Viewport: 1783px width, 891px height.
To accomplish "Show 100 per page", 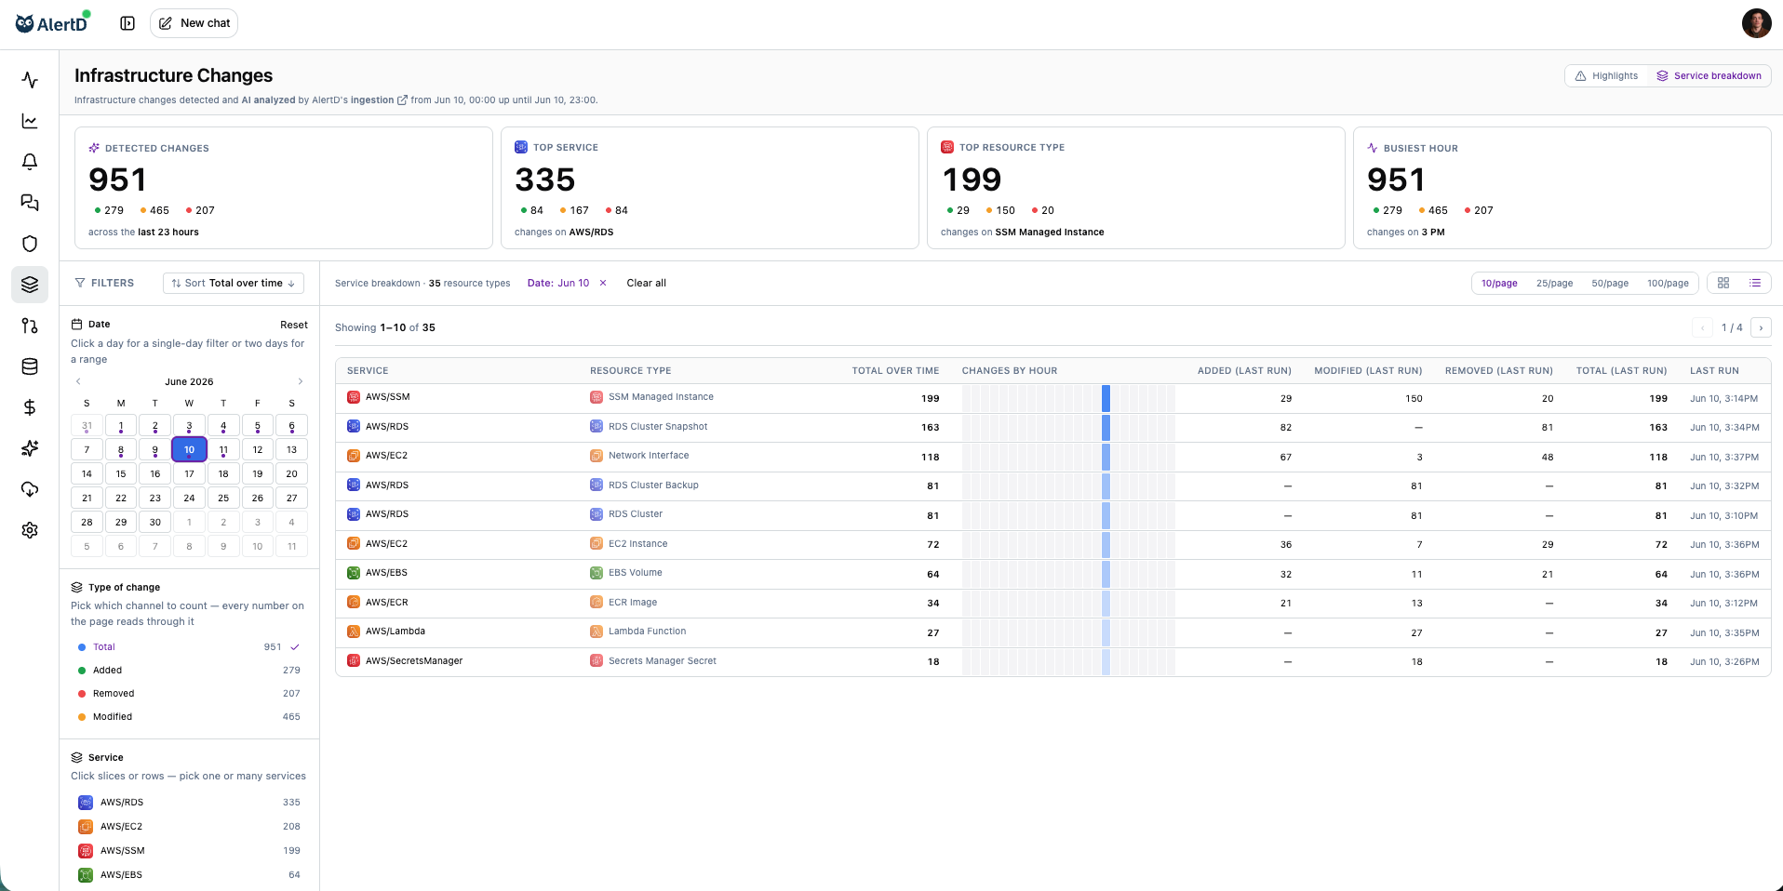I will pos(1668,284).
